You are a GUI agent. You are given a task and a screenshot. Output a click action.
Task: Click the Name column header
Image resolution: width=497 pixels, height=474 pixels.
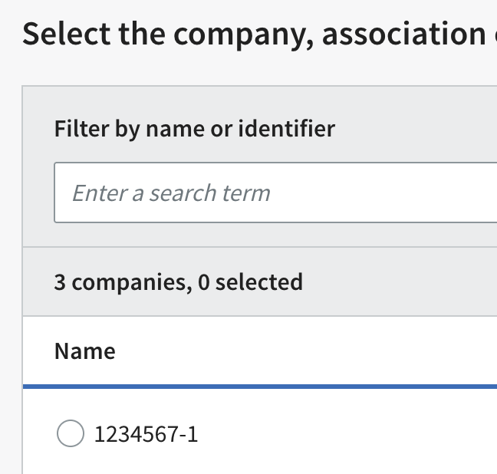(85, 351)
